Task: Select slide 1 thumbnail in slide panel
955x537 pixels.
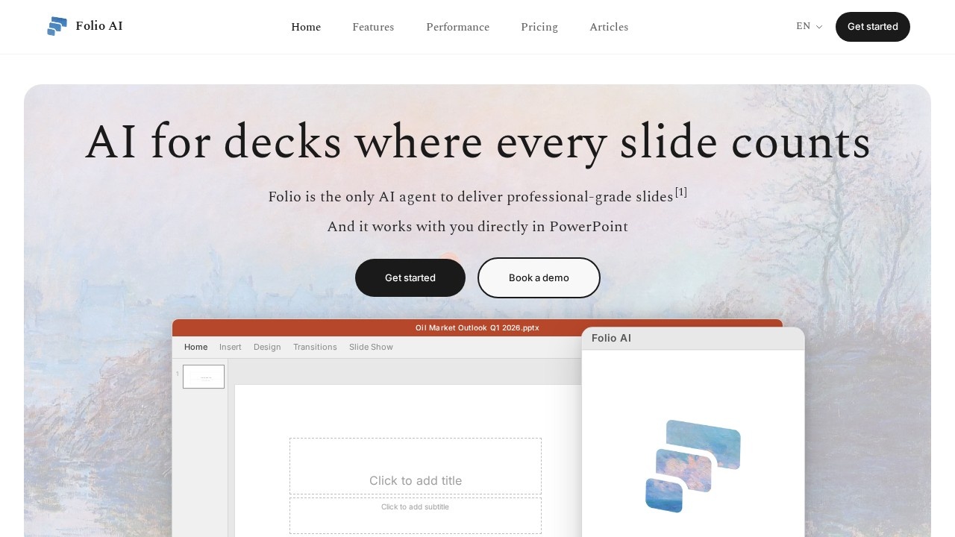Action: pyautogui.click(x=204, y=377)
